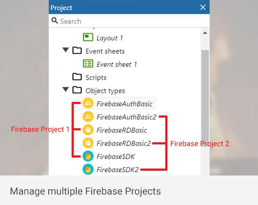Screen dimensions: 258x205
Task: Click the Search input field
Action: tap(131, 21)
